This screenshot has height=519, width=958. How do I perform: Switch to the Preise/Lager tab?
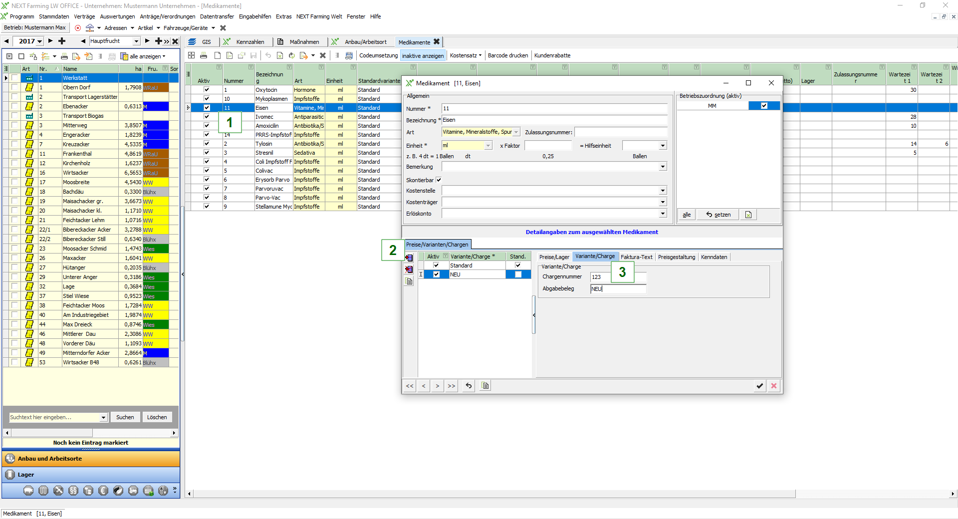(x=554, y=257)
